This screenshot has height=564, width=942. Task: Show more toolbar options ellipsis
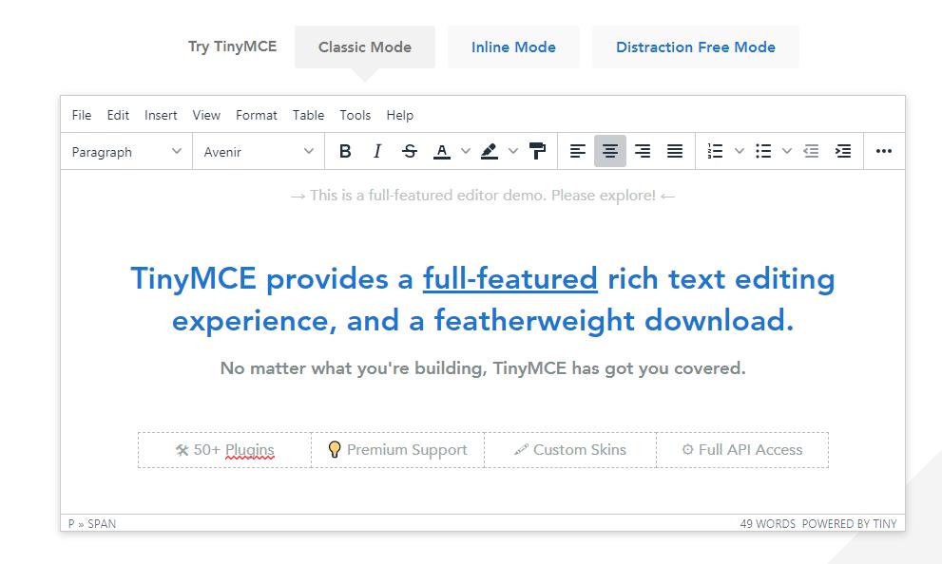[x=884, y=151]
